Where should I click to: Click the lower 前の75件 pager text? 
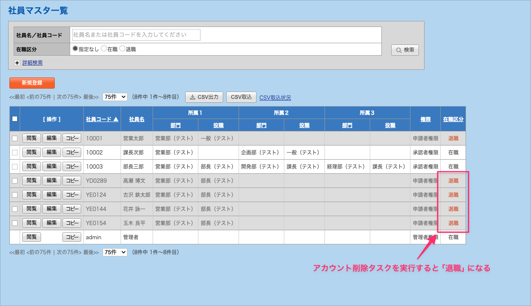click(x=40, y=253)
